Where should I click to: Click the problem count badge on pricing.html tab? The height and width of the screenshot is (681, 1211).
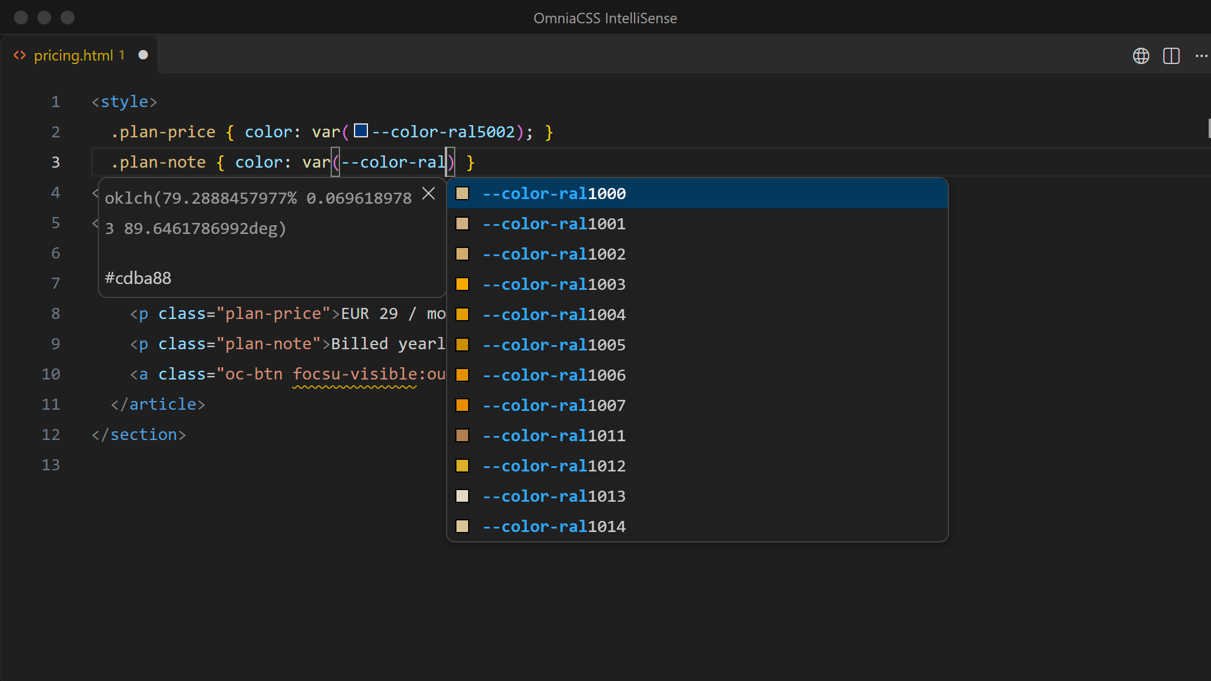click(x=122, y=55)
